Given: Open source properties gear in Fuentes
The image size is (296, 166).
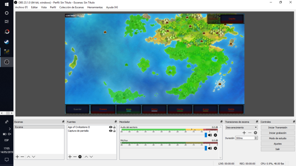Looking at the screenshot, I should [80, 157].
